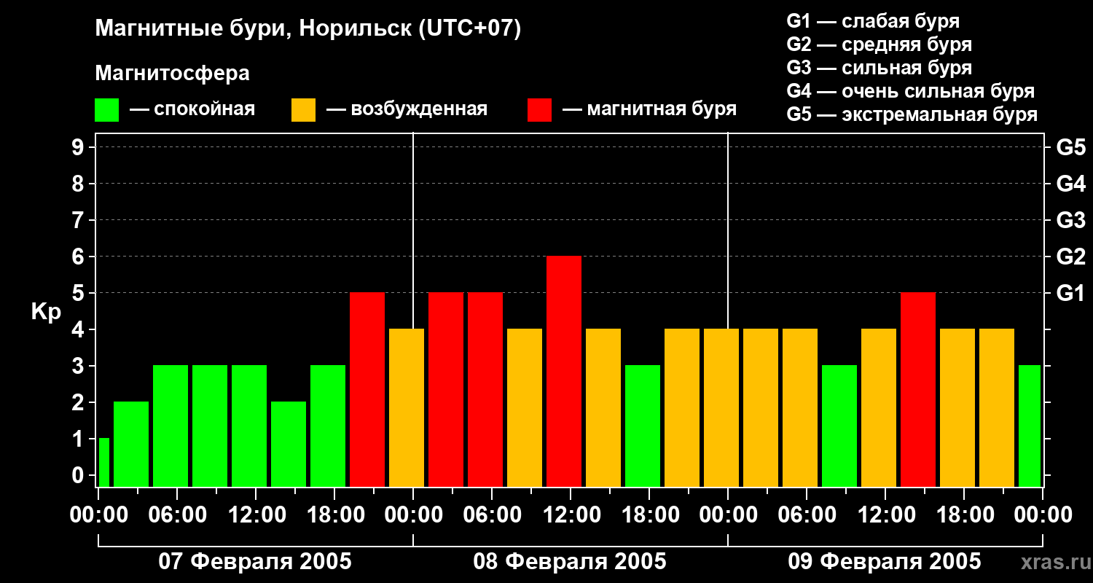
Task: Click 'G1 — слабая буря' legend line
Action: pyautogui.click(x=873, y=21)
